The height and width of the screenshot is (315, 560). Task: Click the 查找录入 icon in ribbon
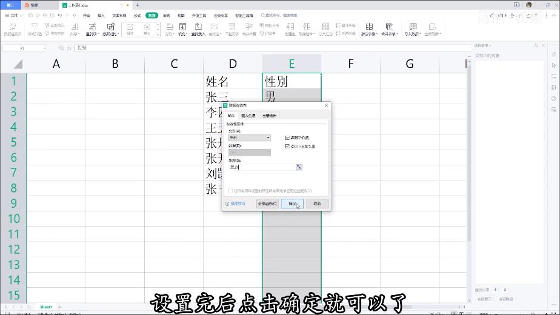[x=198, y=27]
